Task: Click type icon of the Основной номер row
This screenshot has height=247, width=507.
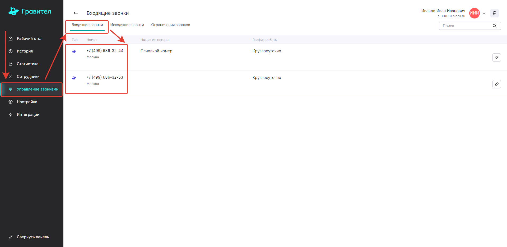Action: coord(74,51)
